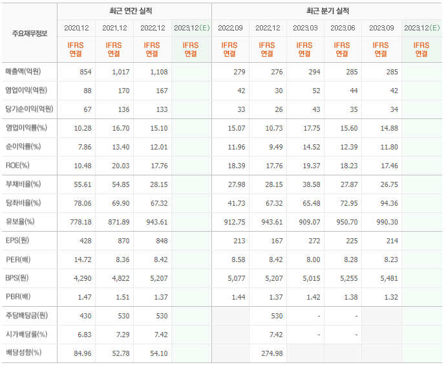Click debt ratio value '38.58'

[312, 185]
